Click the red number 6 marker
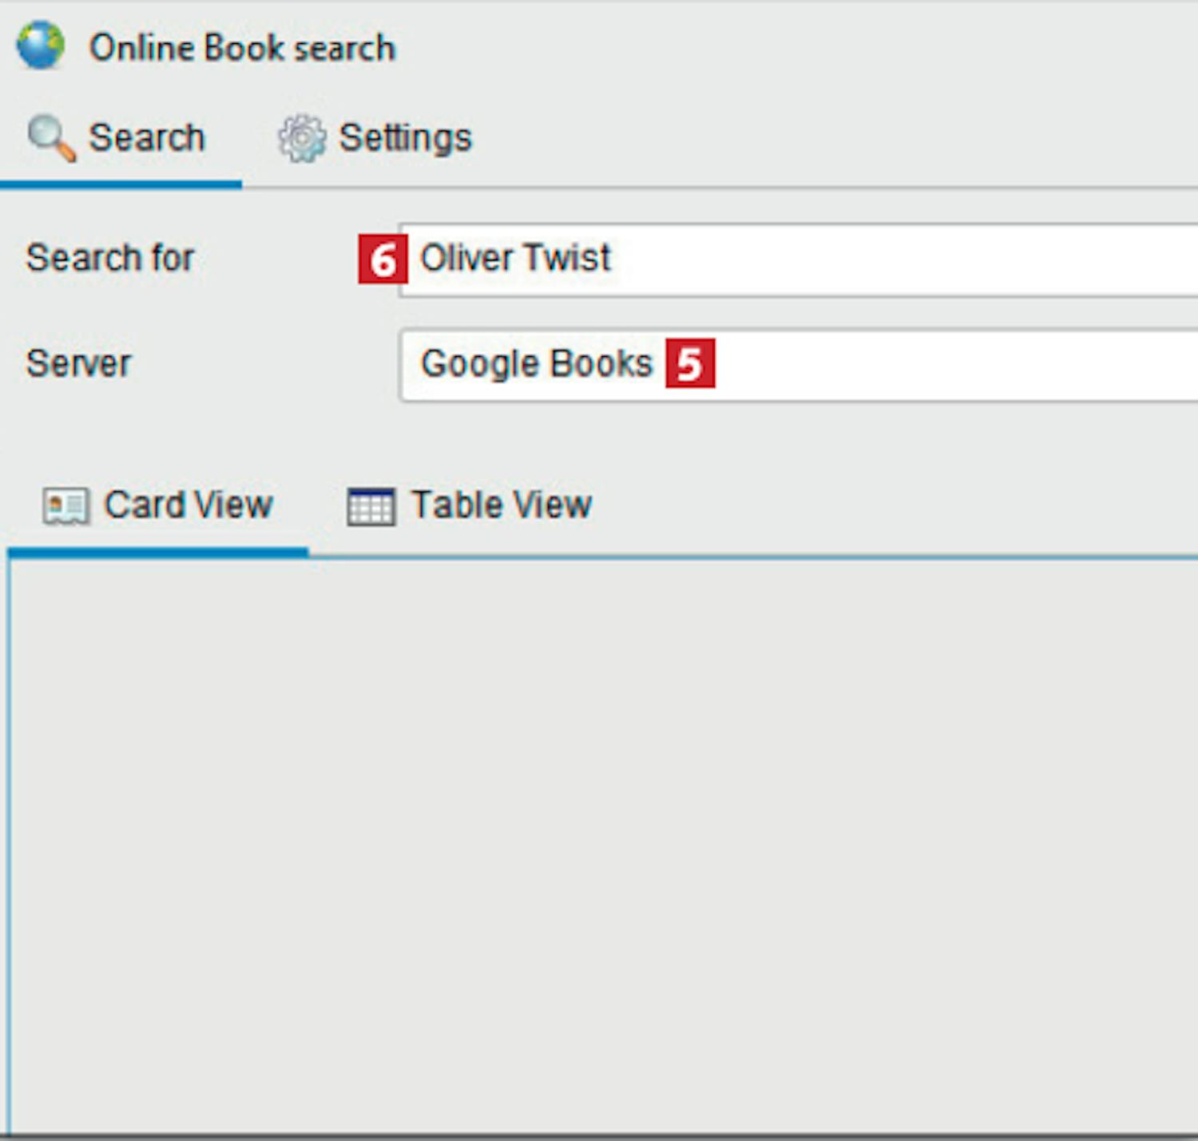This screenshot has width=1198, height=1141. [x=383, y=259]
